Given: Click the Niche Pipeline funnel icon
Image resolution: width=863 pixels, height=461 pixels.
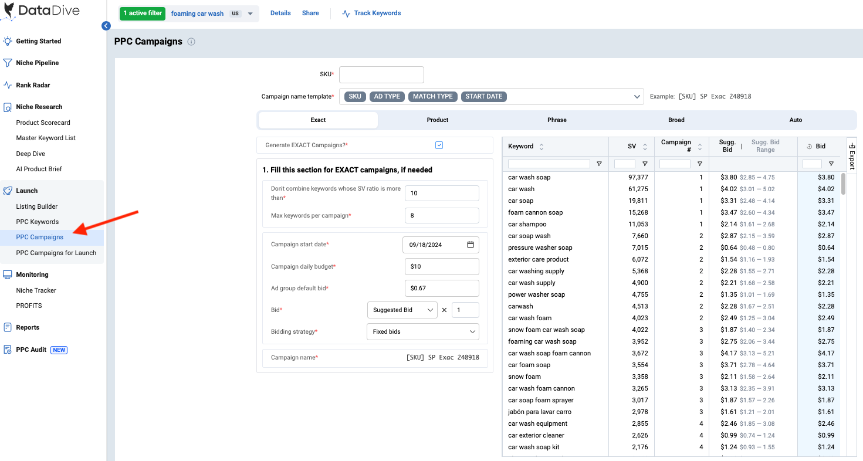Looking at the screenshot, I should [8, 63].
